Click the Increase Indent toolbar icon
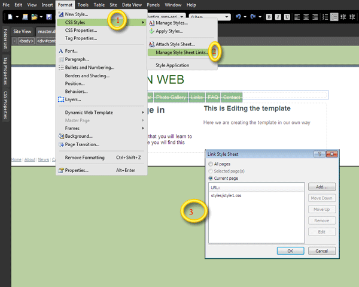Screen dimensions: 359x287 tap(352, 17)
